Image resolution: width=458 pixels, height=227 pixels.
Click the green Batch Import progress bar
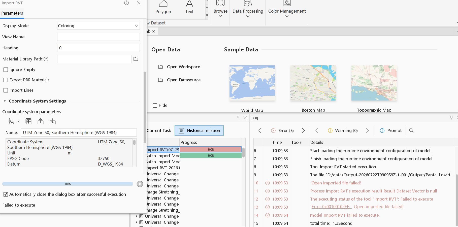(211, 156)
